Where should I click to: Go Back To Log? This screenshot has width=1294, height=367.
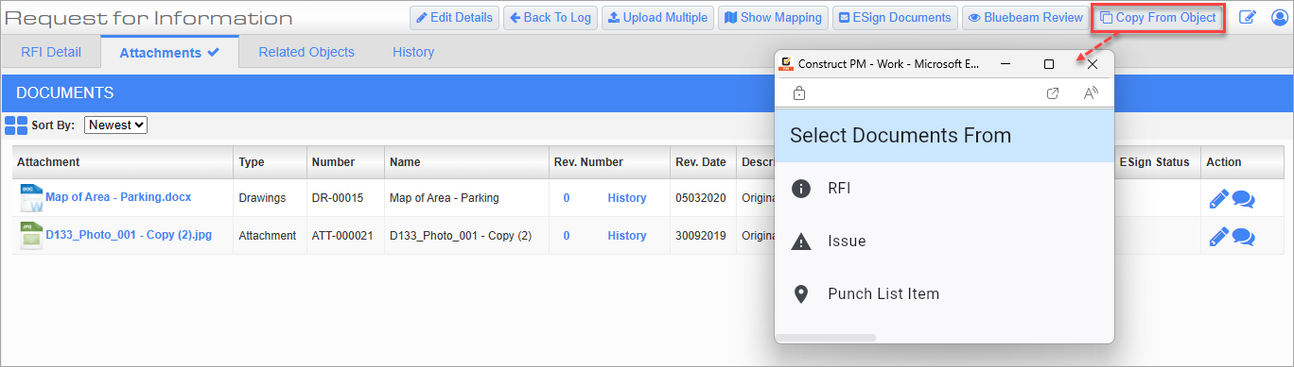(550, 18)
